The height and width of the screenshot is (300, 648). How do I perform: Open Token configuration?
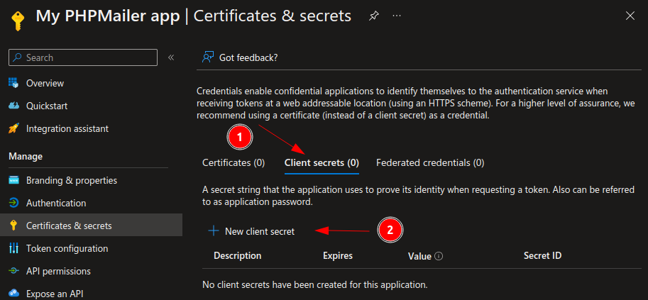[67, 248]
